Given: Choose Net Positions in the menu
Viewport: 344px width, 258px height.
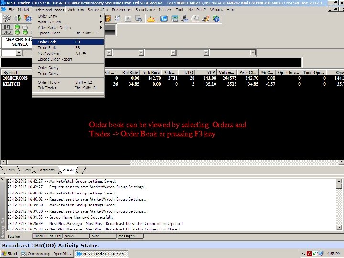Looking at the screenshot, I should coord(68,54).
